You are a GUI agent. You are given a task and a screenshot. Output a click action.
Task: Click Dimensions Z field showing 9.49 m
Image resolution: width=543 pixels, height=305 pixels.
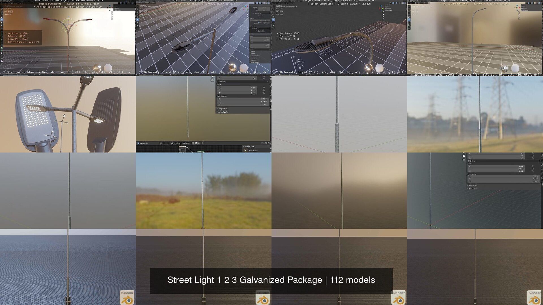point(503,181)
